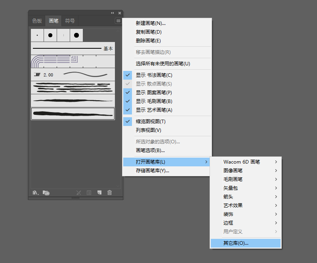Select the thin tapered art brush
Viewport: 317px width, 263px height.
pos(73,101)
